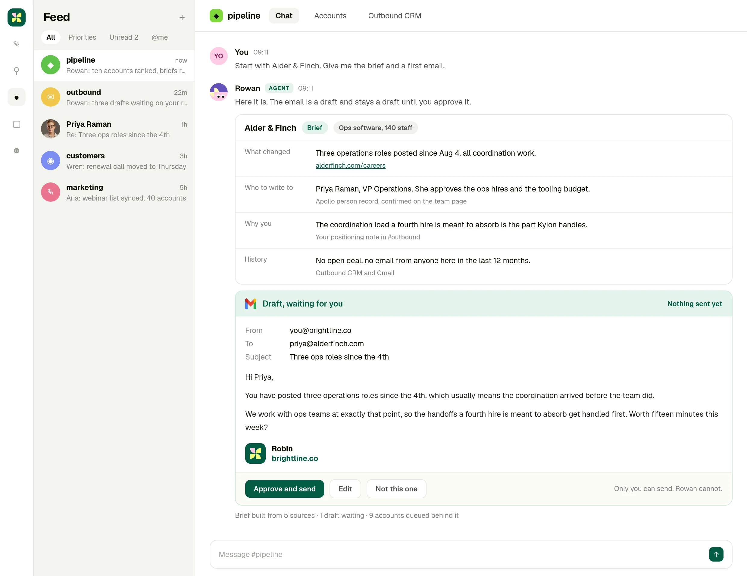Reject draft with Not this one
Viewport: 747px width, 576px height.
point(396,489)
